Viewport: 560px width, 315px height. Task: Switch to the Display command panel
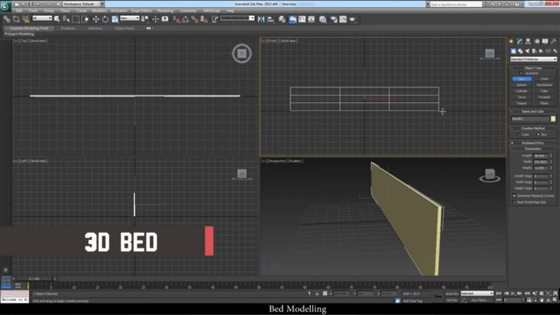[x=545, y=41]
